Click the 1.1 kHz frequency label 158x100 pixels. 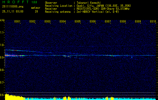2,32
